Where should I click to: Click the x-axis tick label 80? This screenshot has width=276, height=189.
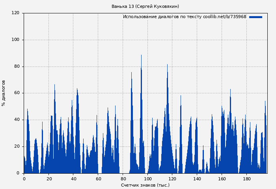[123, 179]
